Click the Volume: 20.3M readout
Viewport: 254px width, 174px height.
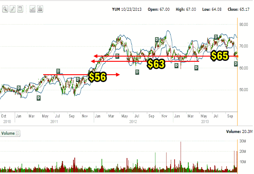pos(239,132)
